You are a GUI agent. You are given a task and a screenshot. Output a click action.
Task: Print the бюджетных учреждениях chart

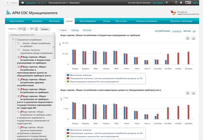tap(188, 38)
